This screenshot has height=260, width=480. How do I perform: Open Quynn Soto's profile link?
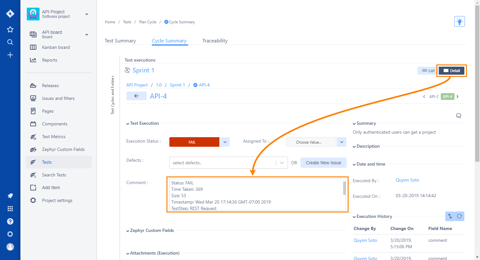[x=407, y=180]
